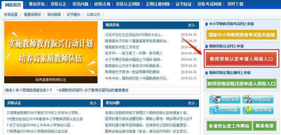This screenshot has width=281, height=135.
Task: Go to 证书验证 in navigation bar
Action: (183, 4)
